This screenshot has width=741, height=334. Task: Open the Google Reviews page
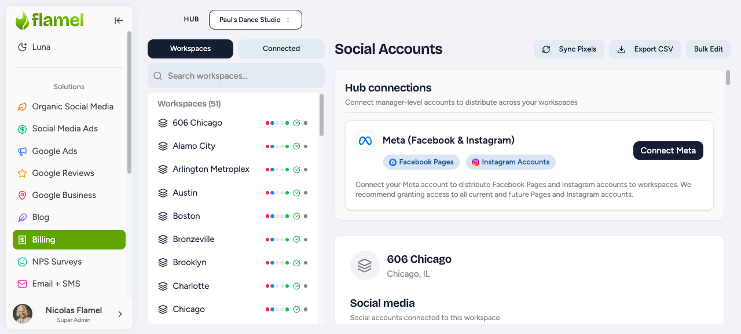click(69, 173)
